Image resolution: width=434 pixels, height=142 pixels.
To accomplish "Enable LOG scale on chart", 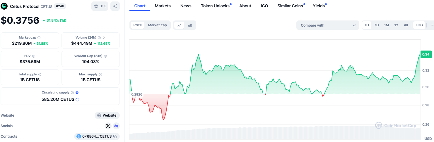I will click(419, 25).
